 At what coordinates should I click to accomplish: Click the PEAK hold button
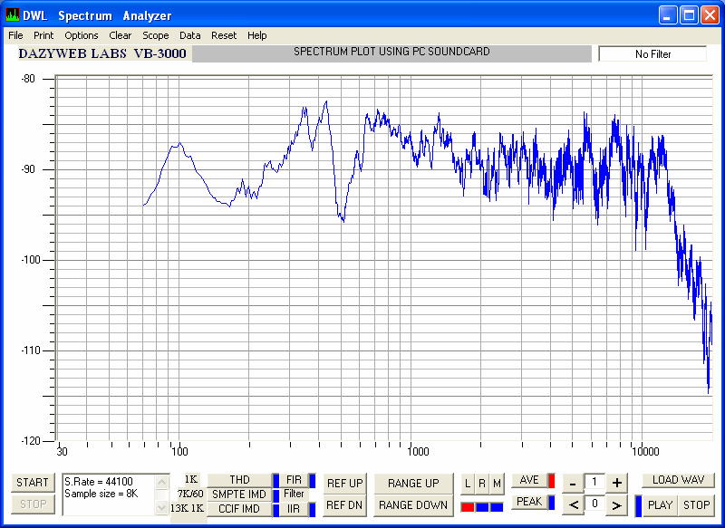[529, 502]
